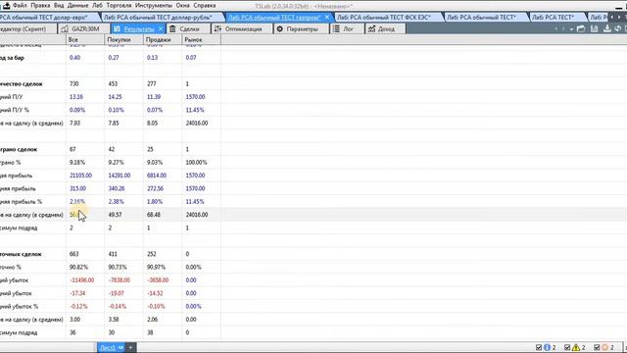Image resolution: width=627 pixels, height=353 pixels.
Task: Open the Правка menu
Action: (x=40, y=5)
